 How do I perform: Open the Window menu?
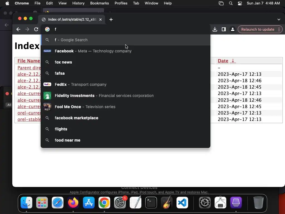pos(151,3)
